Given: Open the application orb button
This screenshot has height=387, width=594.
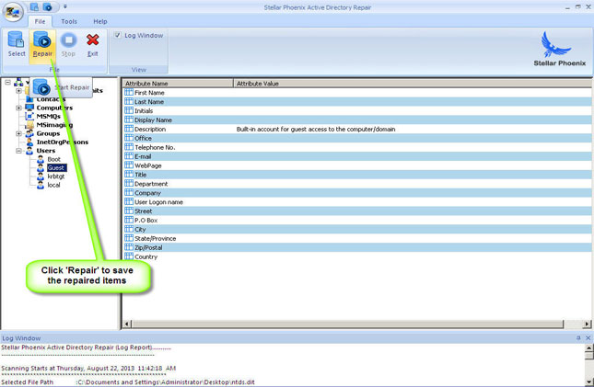Looking at the screenshot, I should click(x=13, y=12).
